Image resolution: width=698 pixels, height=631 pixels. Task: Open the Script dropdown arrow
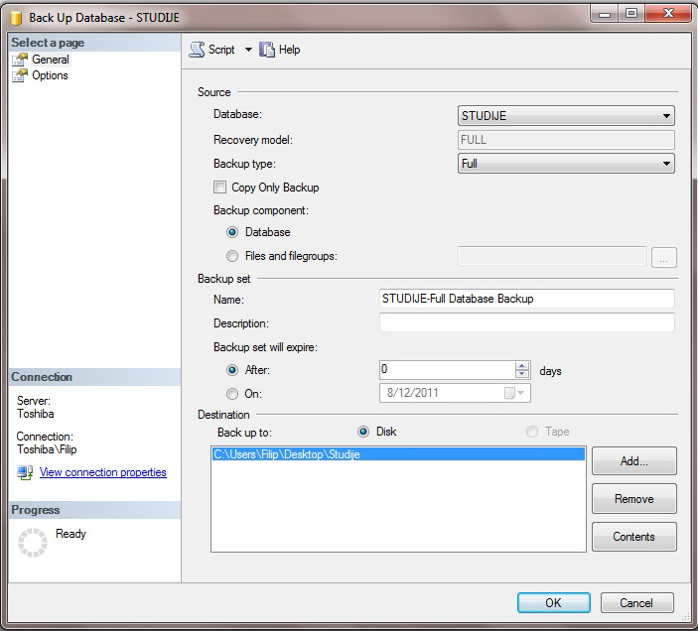(248, 50)
